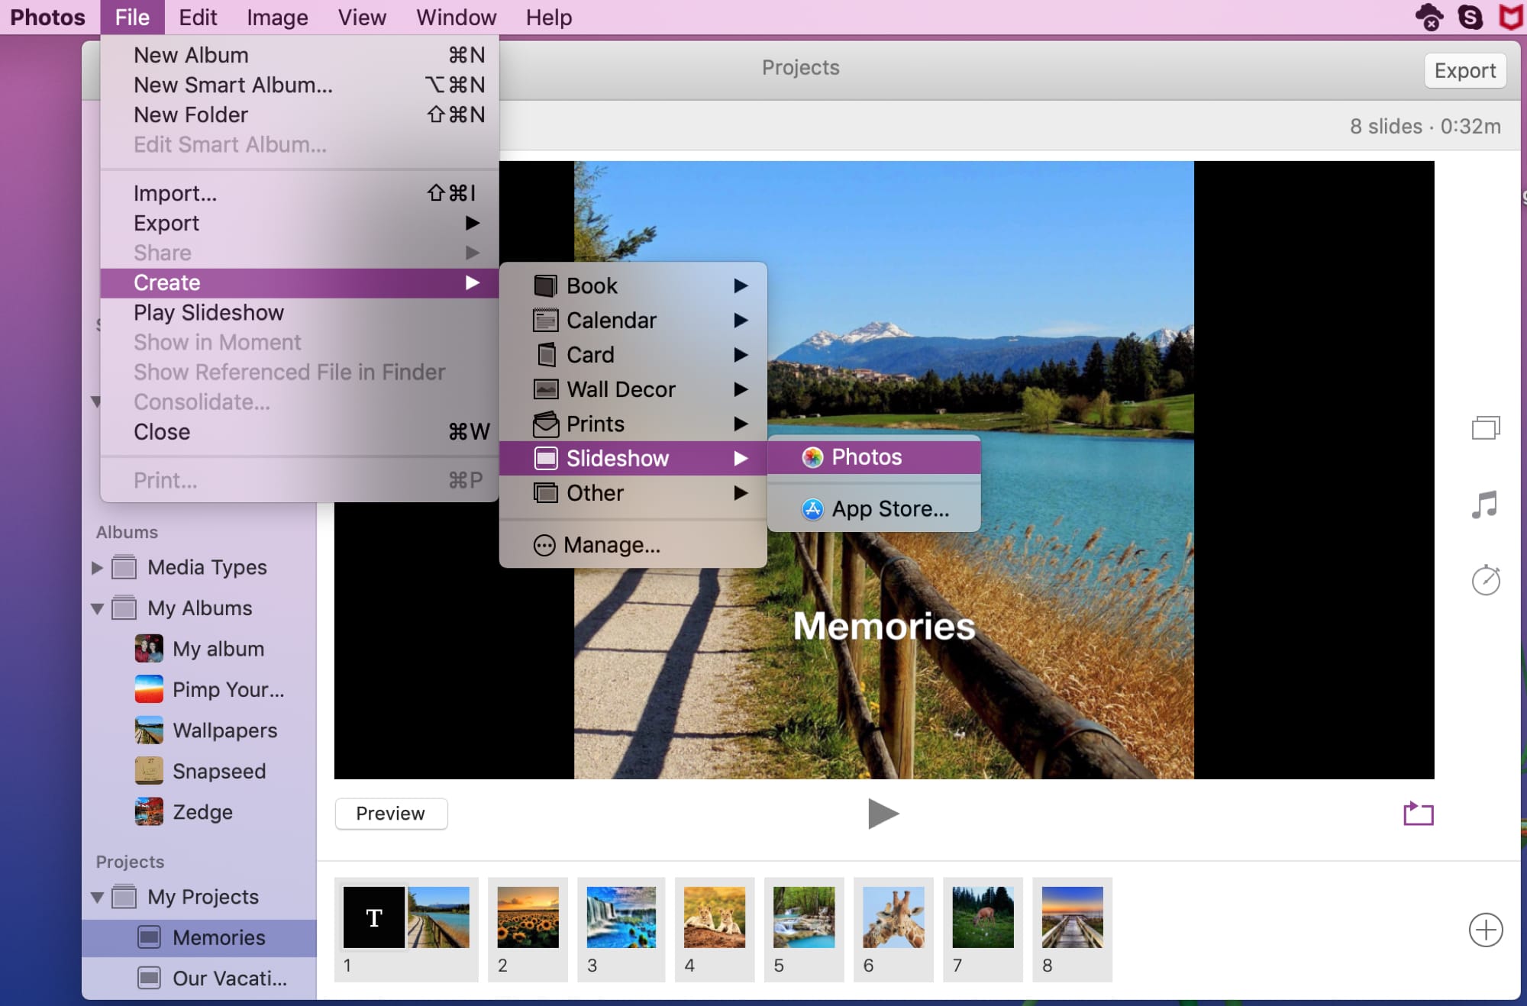Viewport: 1527px width, 1006px height.
Task: Click the Memories title text on slide
Action: coord(884,627)
